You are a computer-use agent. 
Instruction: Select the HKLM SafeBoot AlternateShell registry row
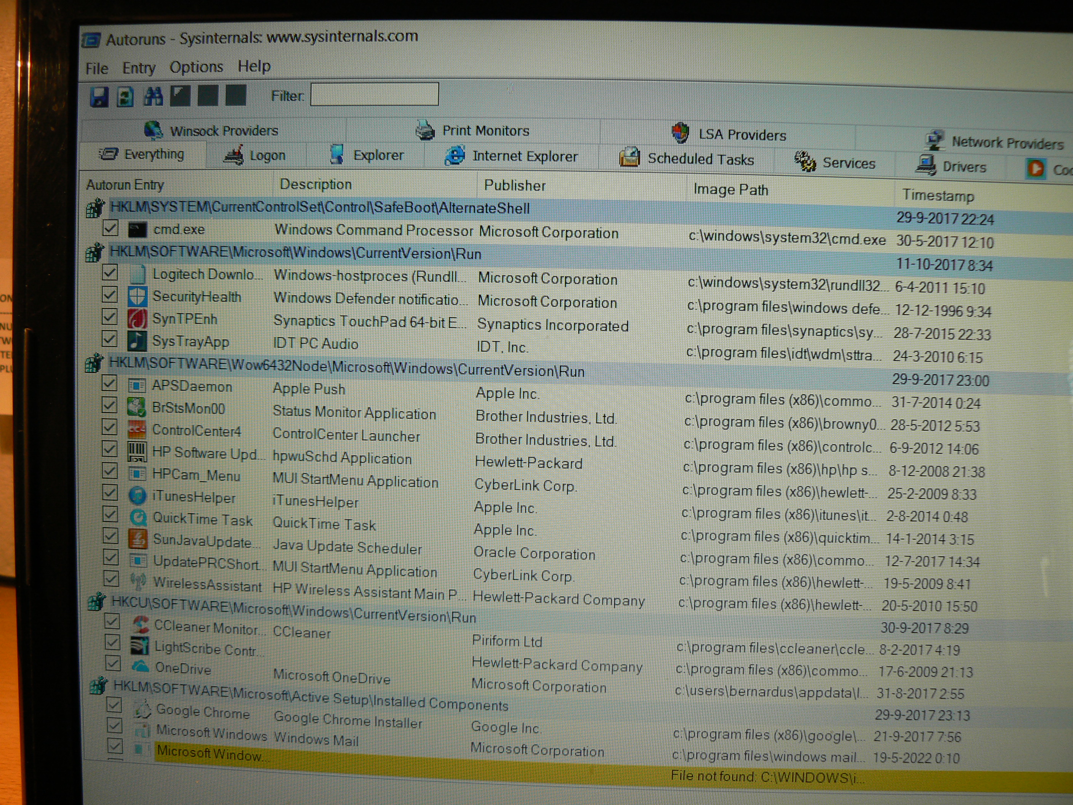tap(320, 208)
